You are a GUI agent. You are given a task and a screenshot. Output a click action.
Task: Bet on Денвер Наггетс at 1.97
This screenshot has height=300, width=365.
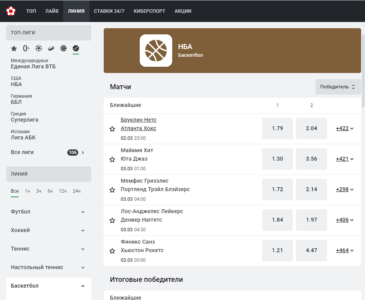[x=312, y=220]
